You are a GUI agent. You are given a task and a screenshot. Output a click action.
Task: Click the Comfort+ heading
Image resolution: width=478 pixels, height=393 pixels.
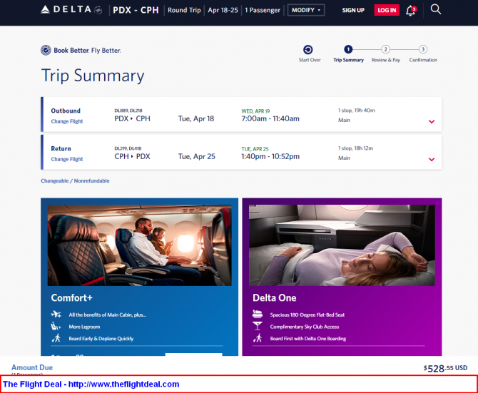pyautogui.click(x=71, y=297)
